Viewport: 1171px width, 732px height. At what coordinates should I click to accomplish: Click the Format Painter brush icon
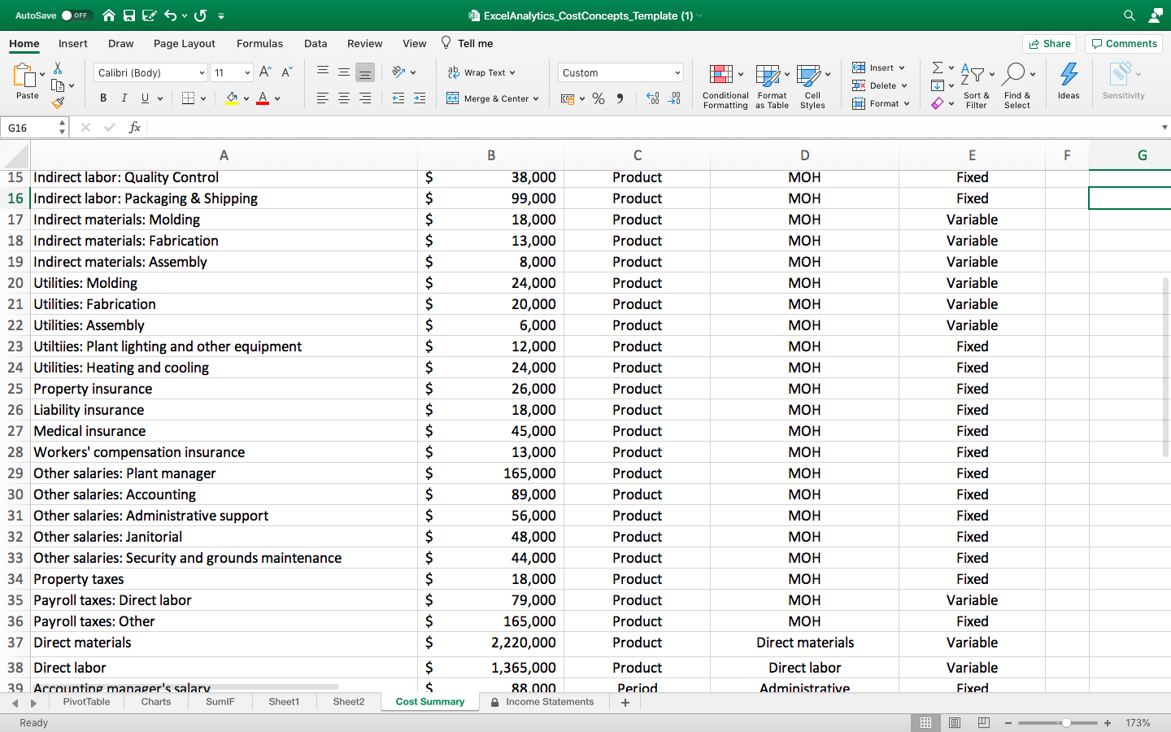[58, 102]
